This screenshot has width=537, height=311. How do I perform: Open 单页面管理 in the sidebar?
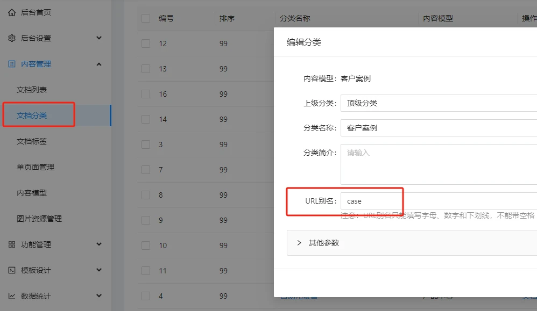[x=36, y=167]
